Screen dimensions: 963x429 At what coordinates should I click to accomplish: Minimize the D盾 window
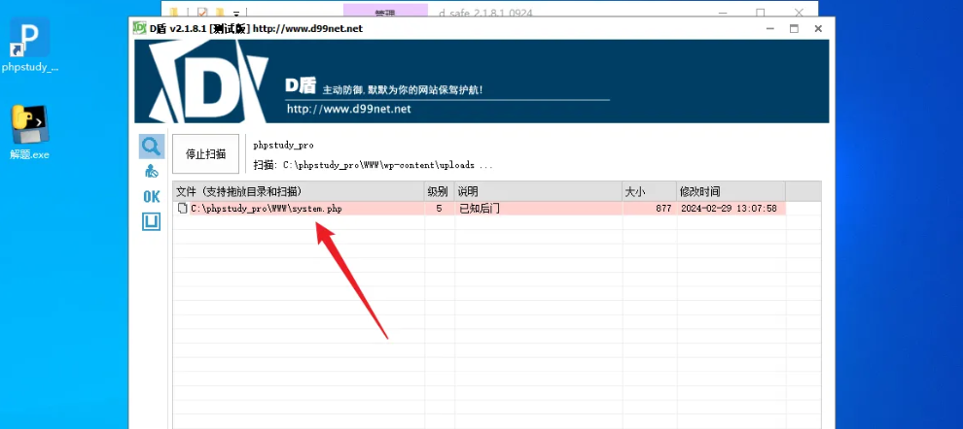(769, 28)
